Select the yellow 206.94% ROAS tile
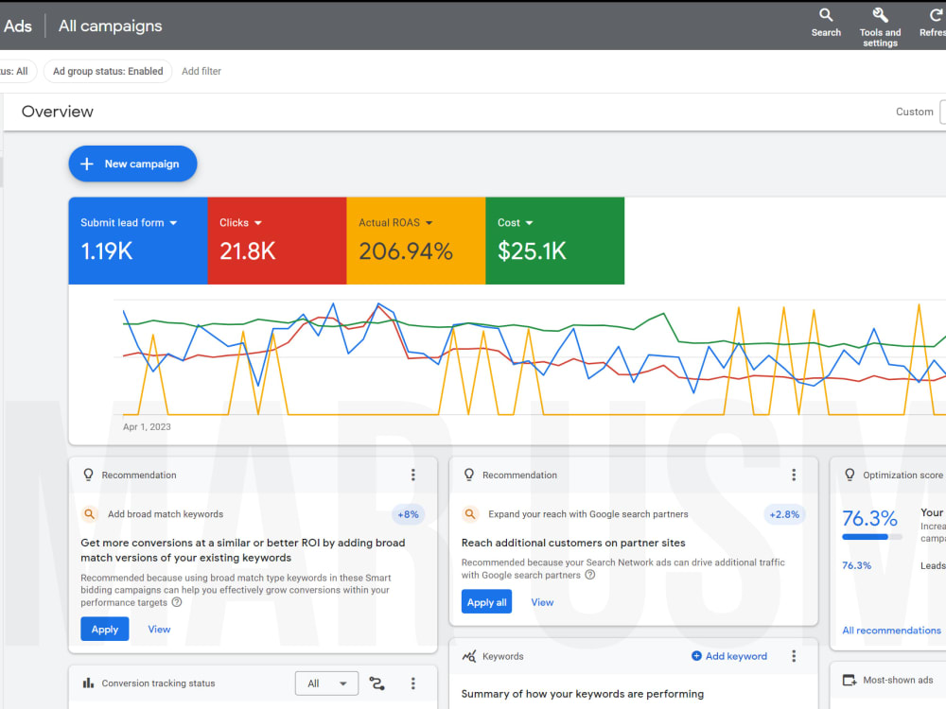The width and height of the screenshot is (946, 709). (415, 240)
